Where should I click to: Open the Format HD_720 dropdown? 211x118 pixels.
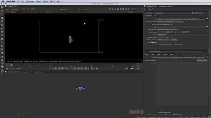pos(164,25)
